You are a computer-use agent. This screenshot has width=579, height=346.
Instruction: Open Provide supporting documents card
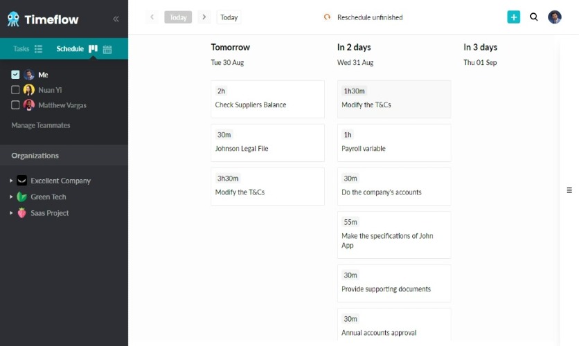[x=394, y=283]
